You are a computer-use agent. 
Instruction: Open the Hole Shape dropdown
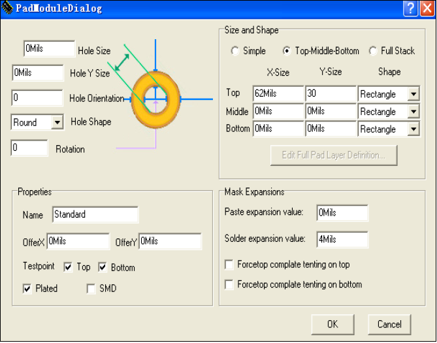click(x=57, y=122)
